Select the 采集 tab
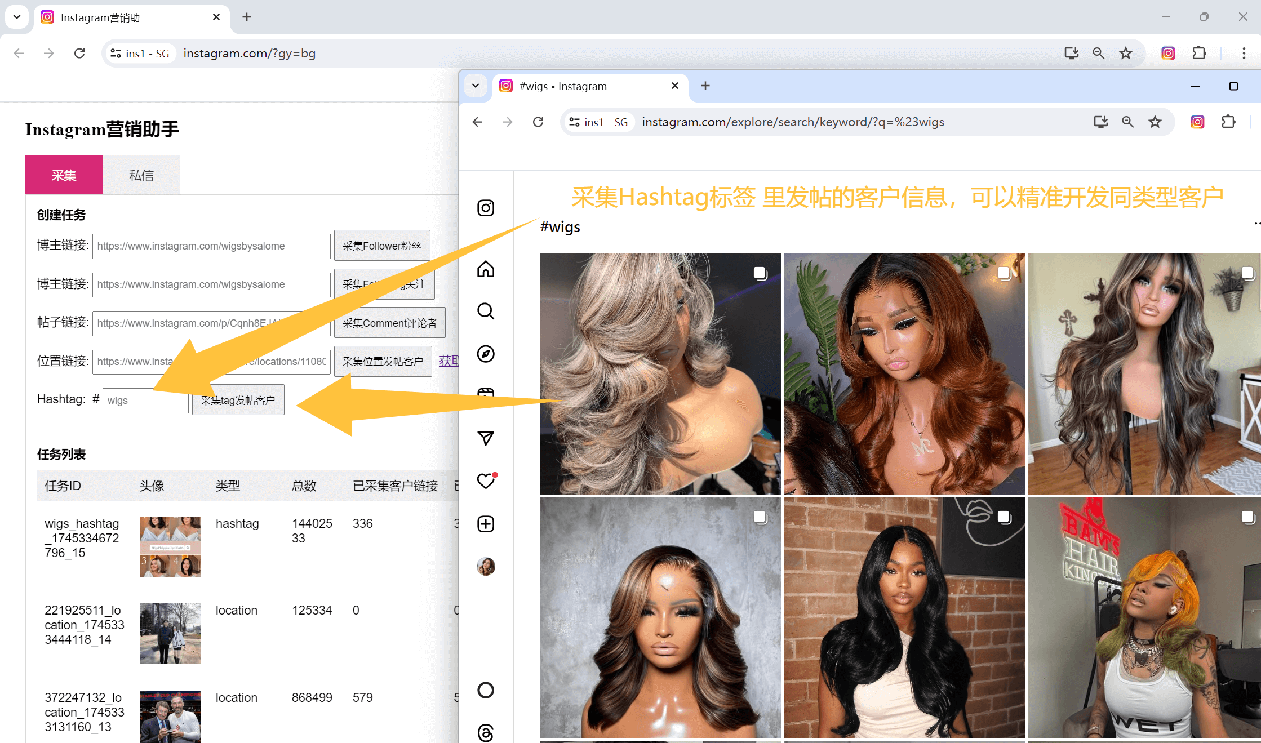1261x743 pixels. point(64,175)
